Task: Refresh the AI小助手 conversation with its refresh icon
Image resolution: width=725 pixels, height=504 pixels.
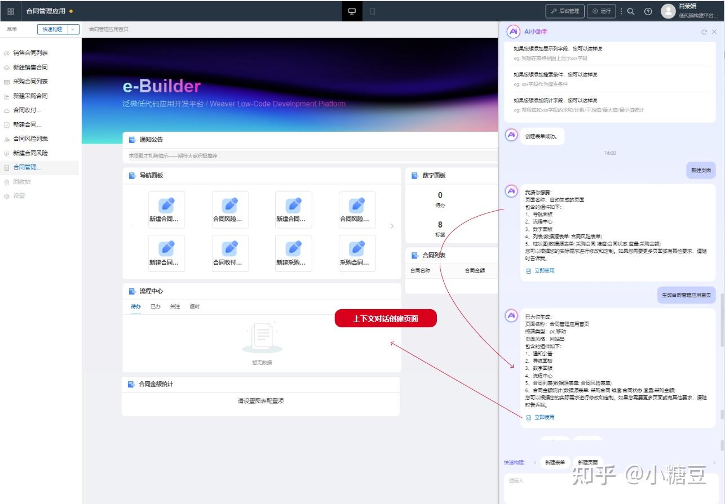Action: tap(703, 32)
